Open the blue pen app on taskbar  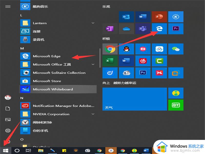point(52,151)
